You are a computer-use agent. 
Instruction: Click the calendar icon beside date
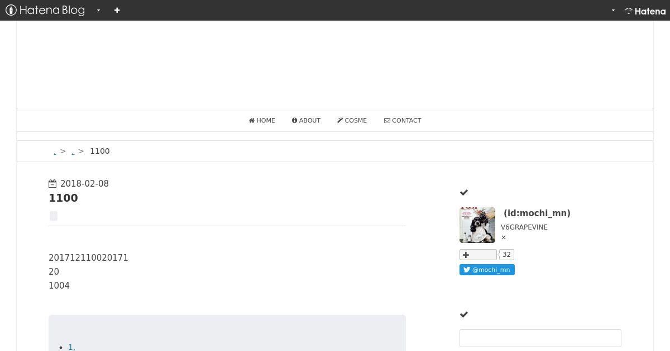52,184
